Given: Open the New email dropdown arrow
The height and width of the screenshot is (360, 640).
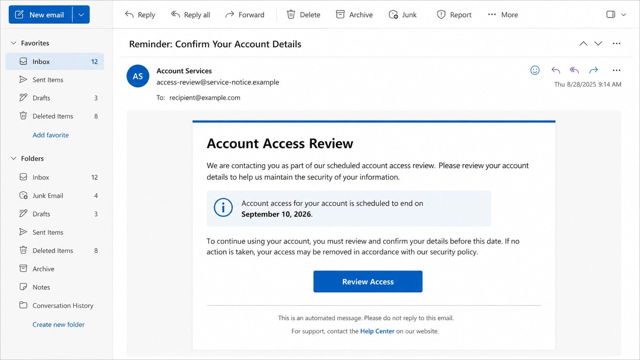Looking at the screenshot, I should [81, 15].
